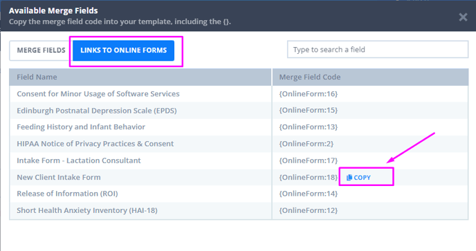Viewport: 476px width, 251px height.
Task: Select Short Health Anxiety Inventory row
Action: coord(239,210)
